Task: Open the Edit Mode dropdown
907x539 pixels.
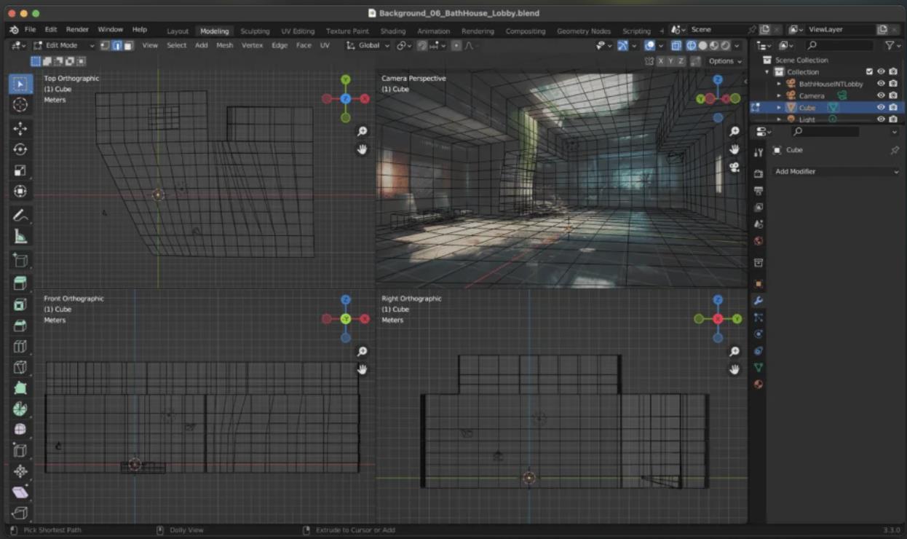Action: 64,45
